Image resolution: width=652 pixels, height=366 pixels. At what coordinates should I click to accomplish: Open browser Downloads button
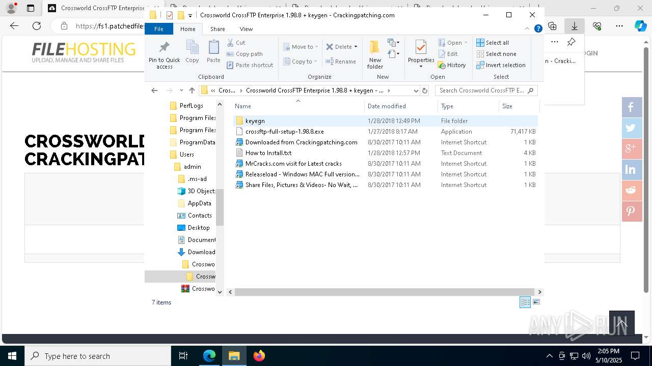pyautogui.click(x=575, y=26)
